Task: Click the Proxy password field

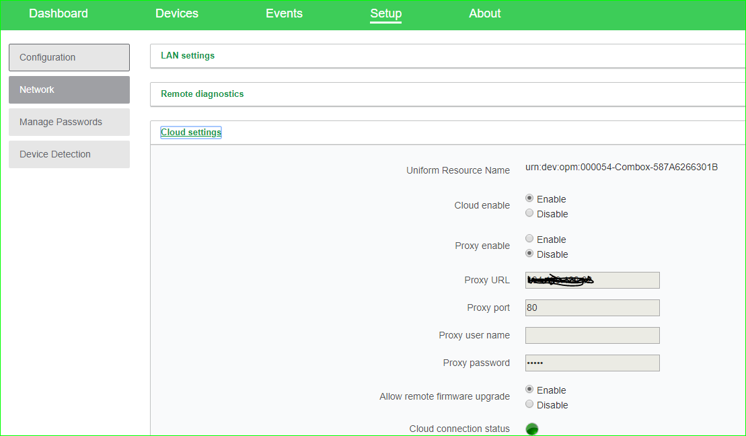Action: click(x=593, y=363)
